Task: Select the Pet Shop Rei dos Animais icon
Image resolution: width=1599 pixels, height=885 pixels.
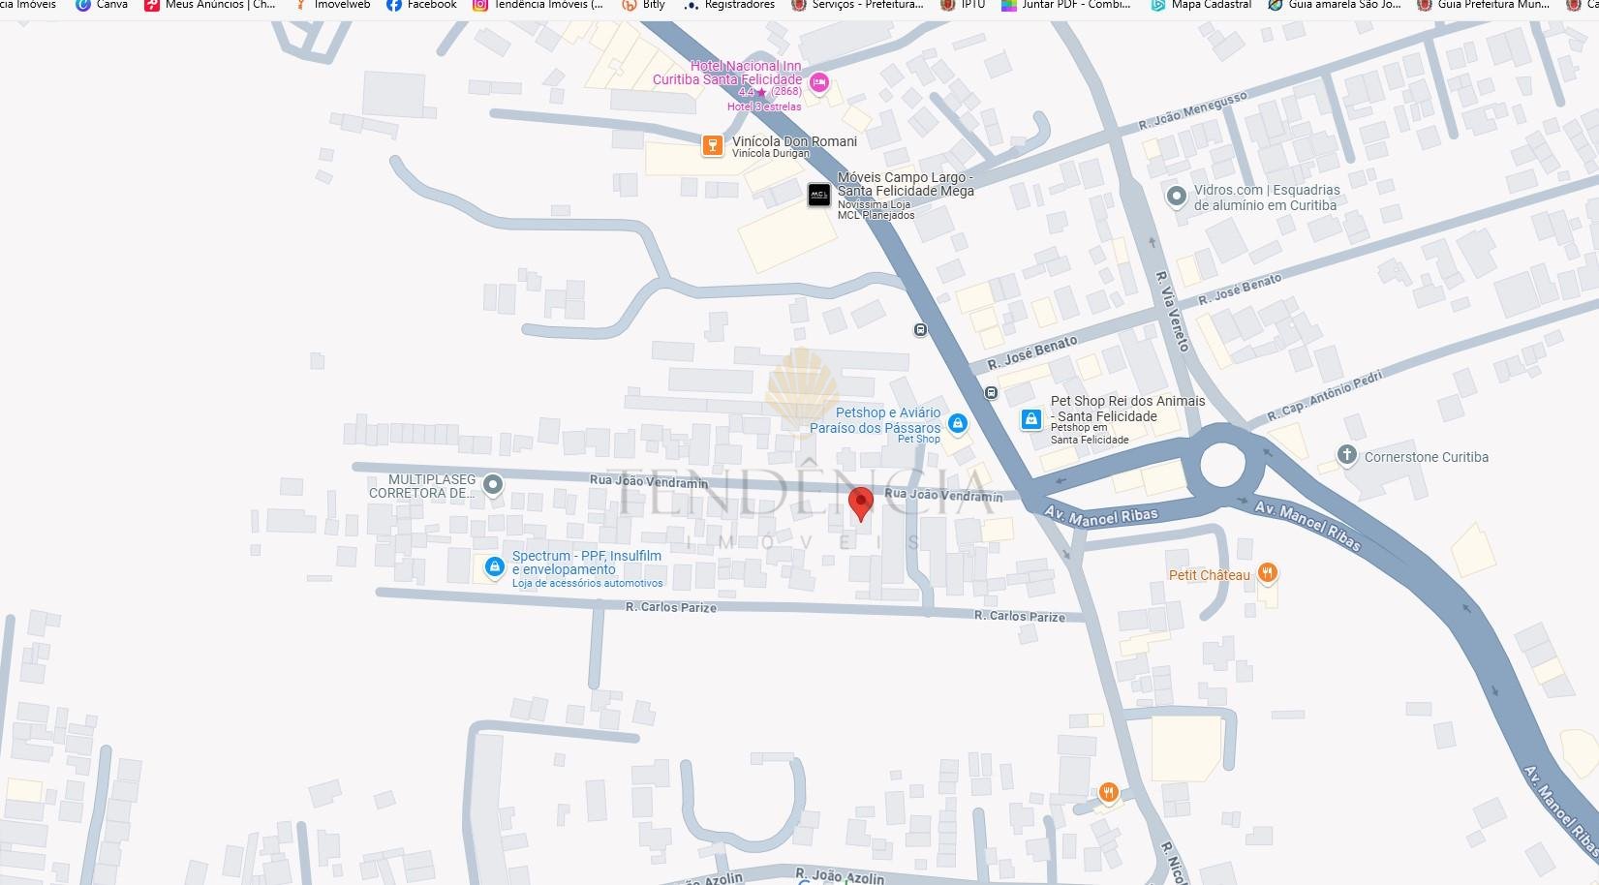Action: coord(1031,419)
